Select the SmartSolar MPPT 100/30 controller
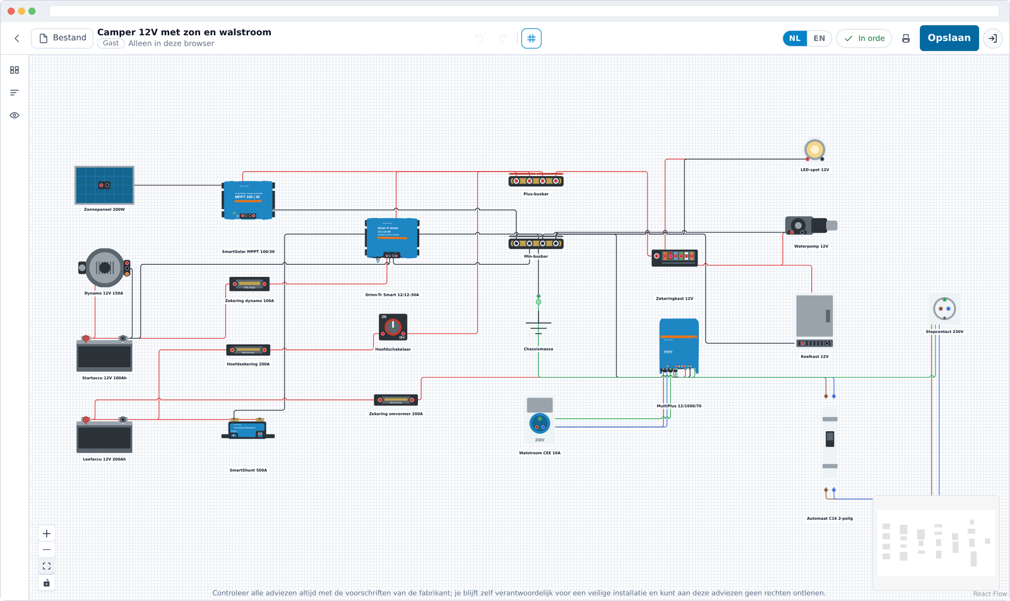This screenshot has width=1010, height=601. pos(248,200)
